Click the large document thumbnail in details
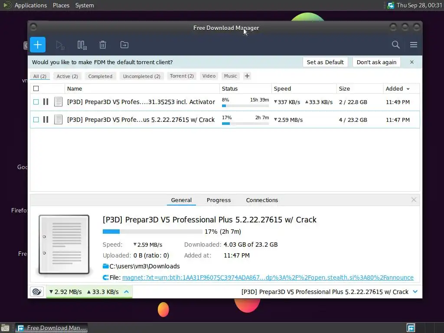Screen dimensions: 444x333 pos(64,245)
